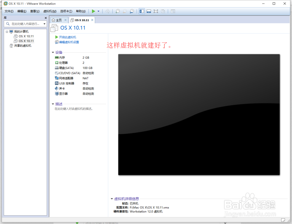This screenshot has height=224, width=292.
Task: Click the 100 GB hard disk value
Action: pos(88,68)
